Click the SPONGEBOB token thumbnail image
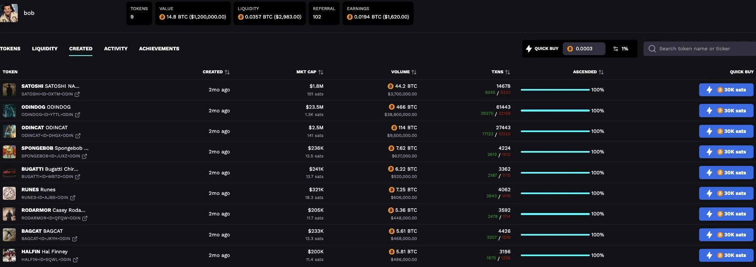This screenshot has width=756, height=267. click(9, 152)
